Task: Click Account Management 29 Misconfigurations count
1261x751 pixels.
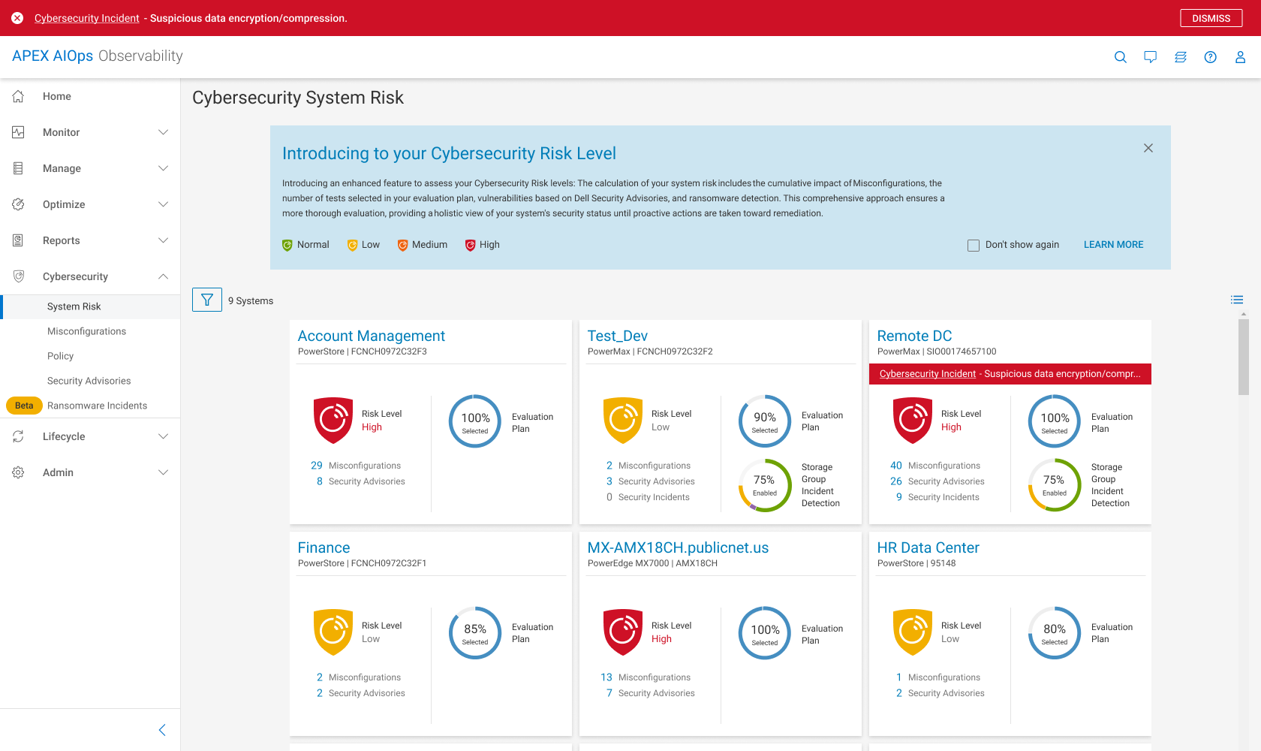Action: (317, 466)
